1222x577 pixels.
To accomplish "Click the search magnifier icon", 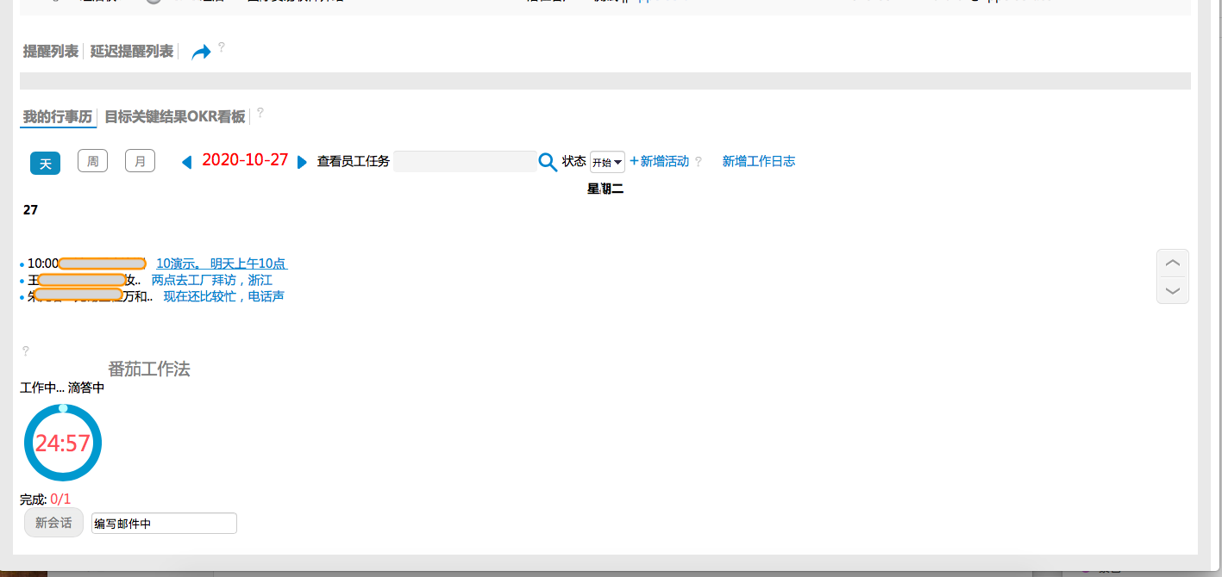I will [x=548, y=162].
